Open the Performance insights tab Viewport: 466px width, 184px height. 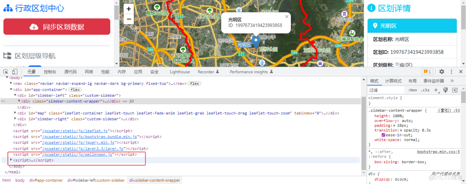coord(251,72)
